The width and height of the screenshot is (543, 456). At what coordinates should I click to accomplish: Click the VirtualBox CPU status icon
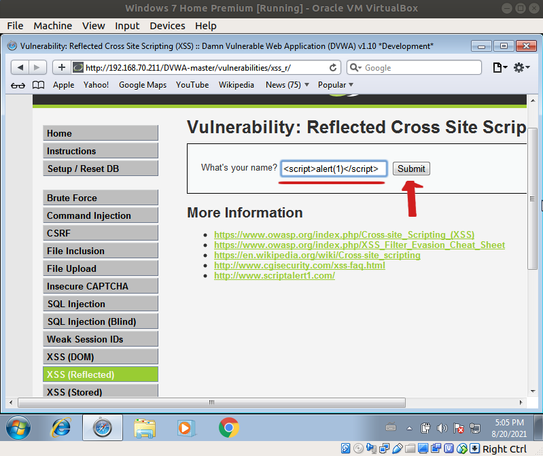pos(449,449)
